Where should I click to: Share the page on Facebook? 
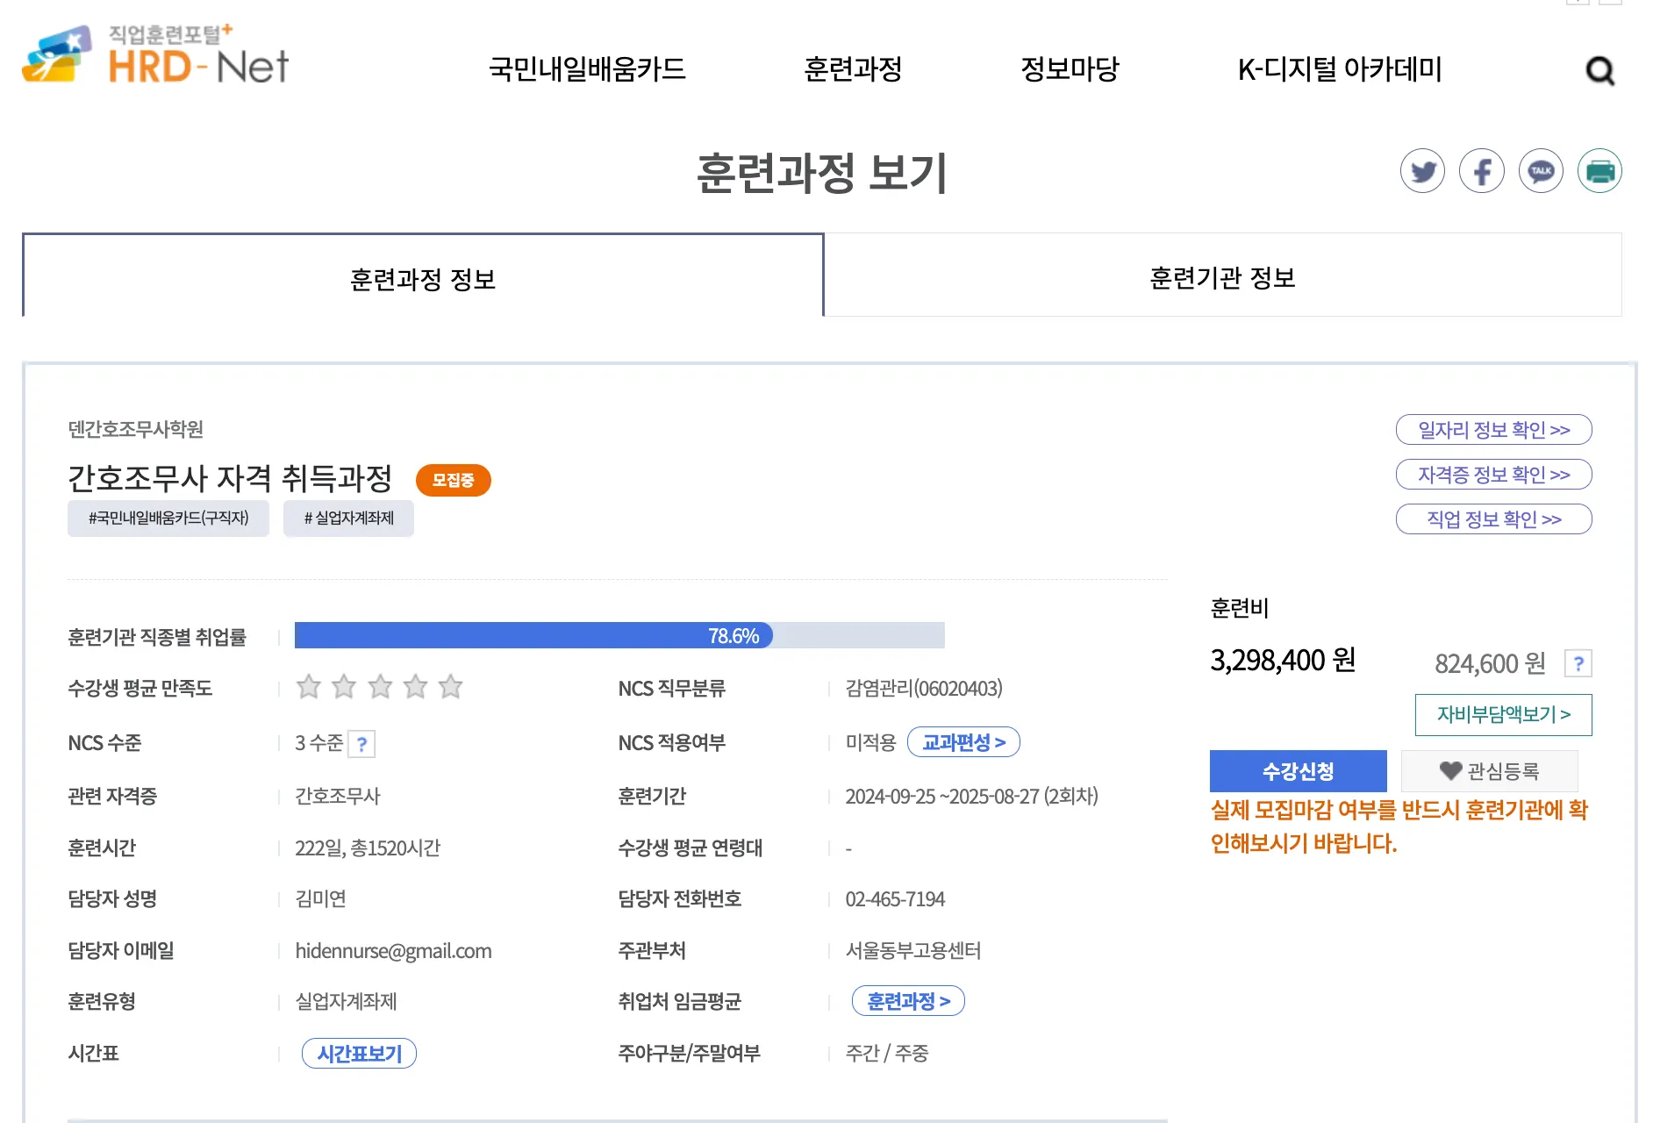click(1481, 172)
